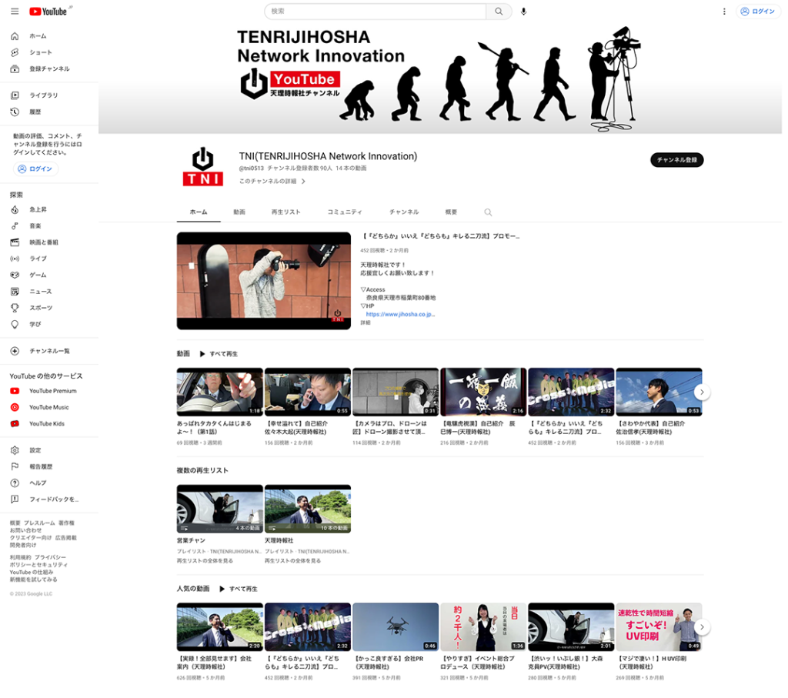Go to Shorts in sidebar
This screenshot has width=788, height=698.
40,52
